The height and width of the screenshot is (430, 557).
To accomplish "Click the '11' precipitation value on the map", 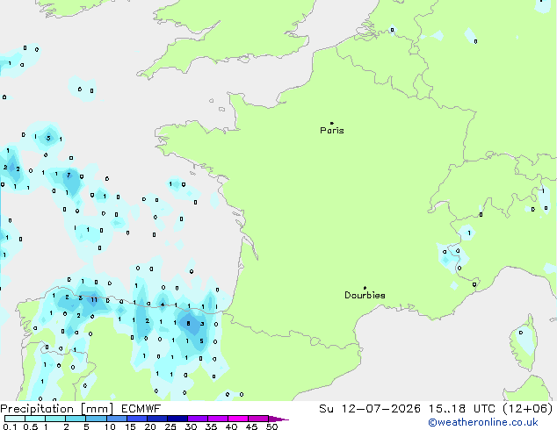I will point(94,300).
